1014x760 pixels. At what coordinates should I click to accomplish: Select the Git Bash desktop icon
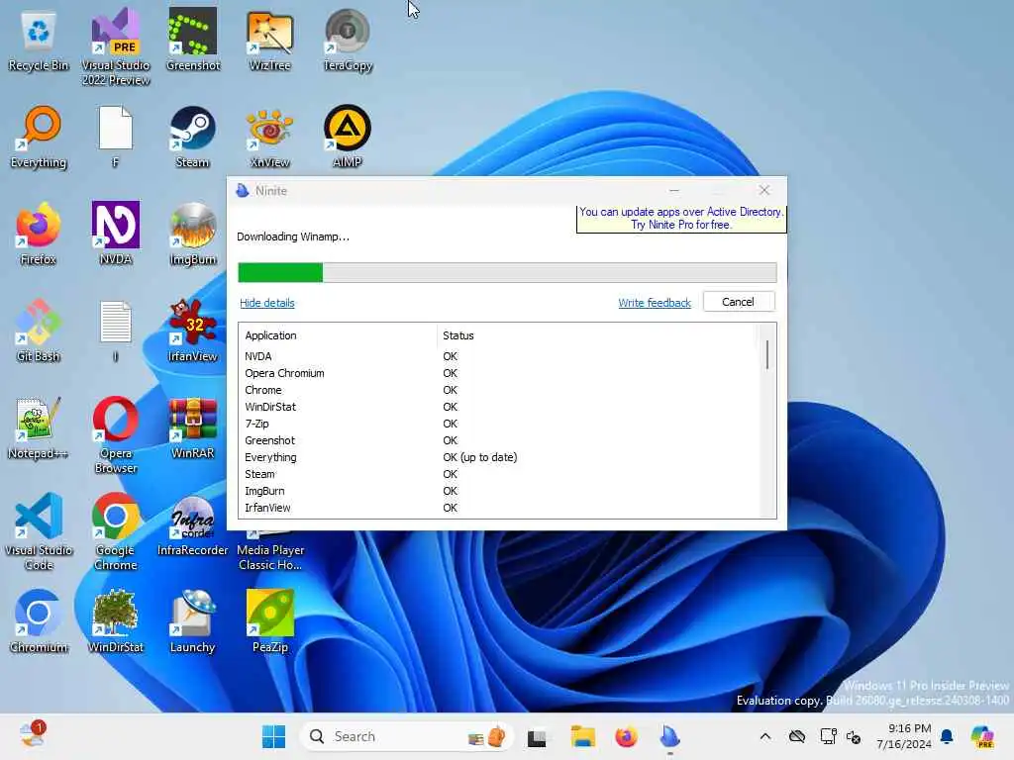[x=39, y=332]
